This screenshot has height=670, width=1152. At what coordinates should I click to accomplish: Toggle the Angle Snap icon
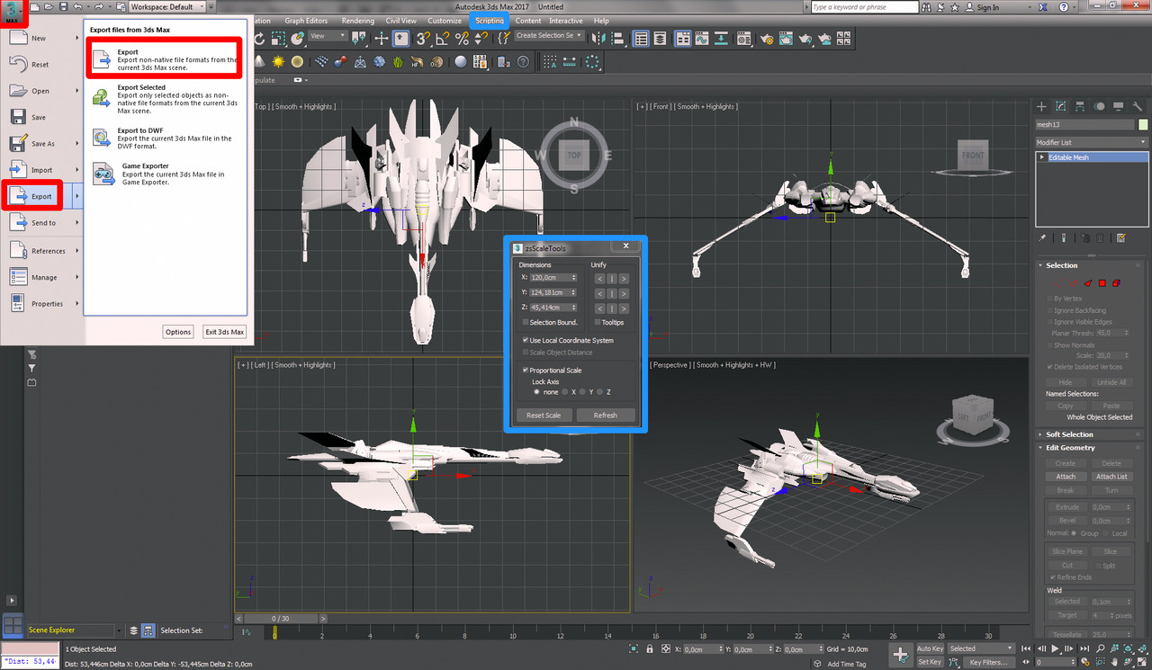[443, 39]
